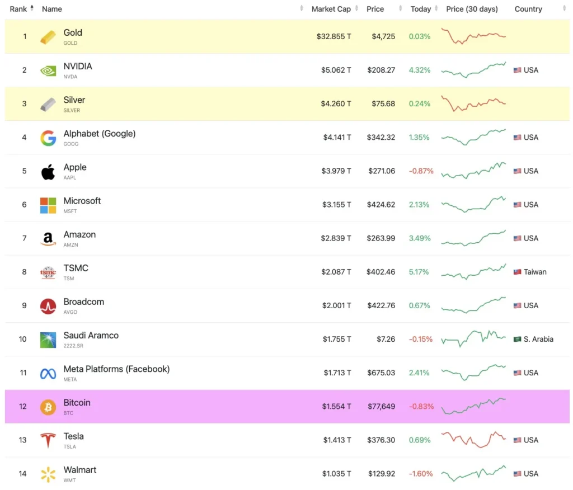Click the Today column header label
The height and width of the screenshot is (490, 573).
421,9
